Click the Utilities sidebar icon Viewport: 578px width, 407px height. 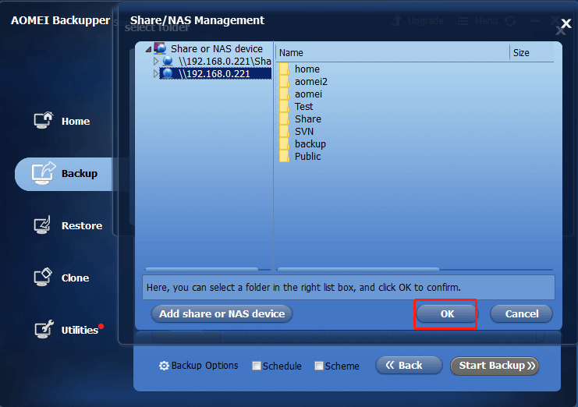point(44,329)
